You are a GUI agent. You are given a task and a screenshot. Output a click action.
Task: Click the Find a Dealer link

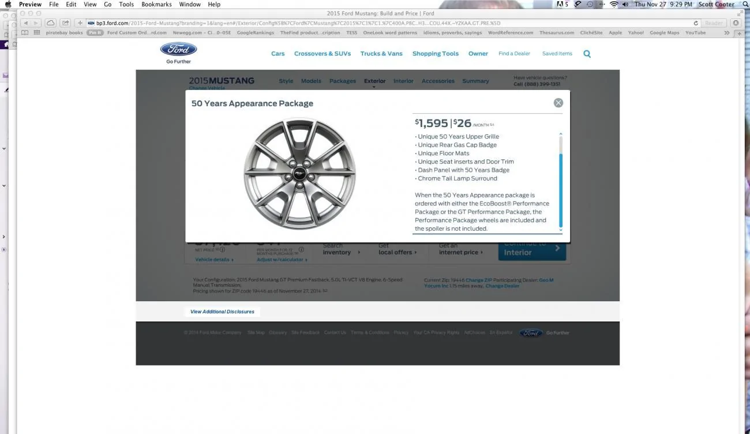click(x=514, y=54)
